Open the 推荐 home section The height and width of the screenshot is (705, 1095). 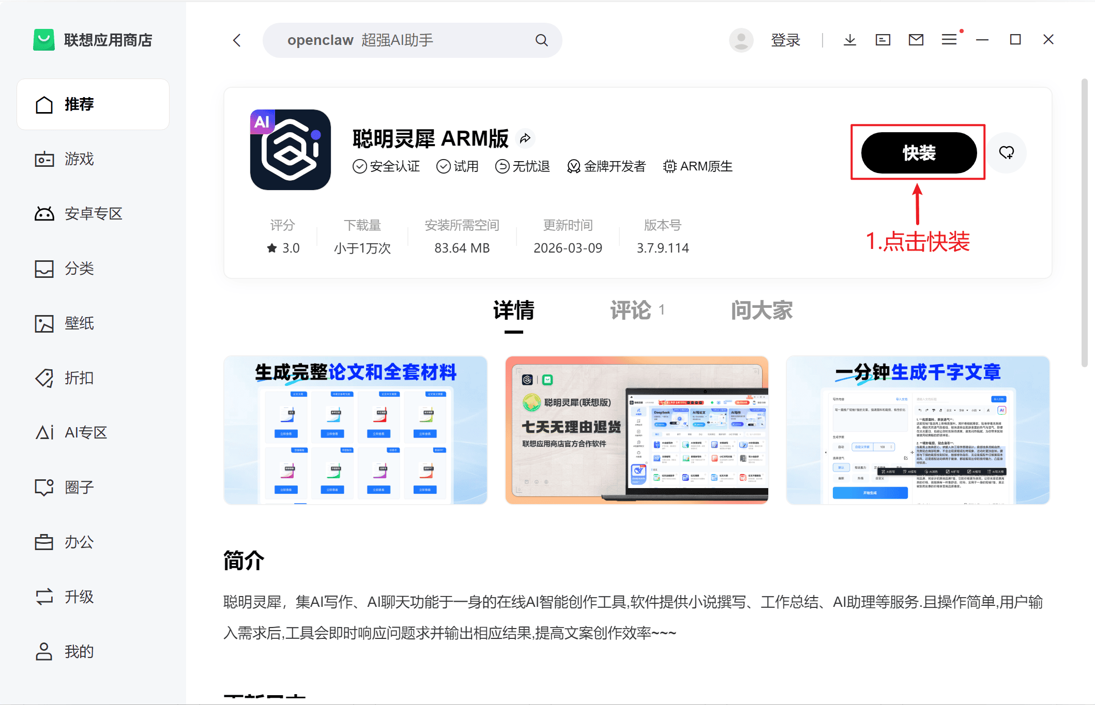click(x=93, y=104)
